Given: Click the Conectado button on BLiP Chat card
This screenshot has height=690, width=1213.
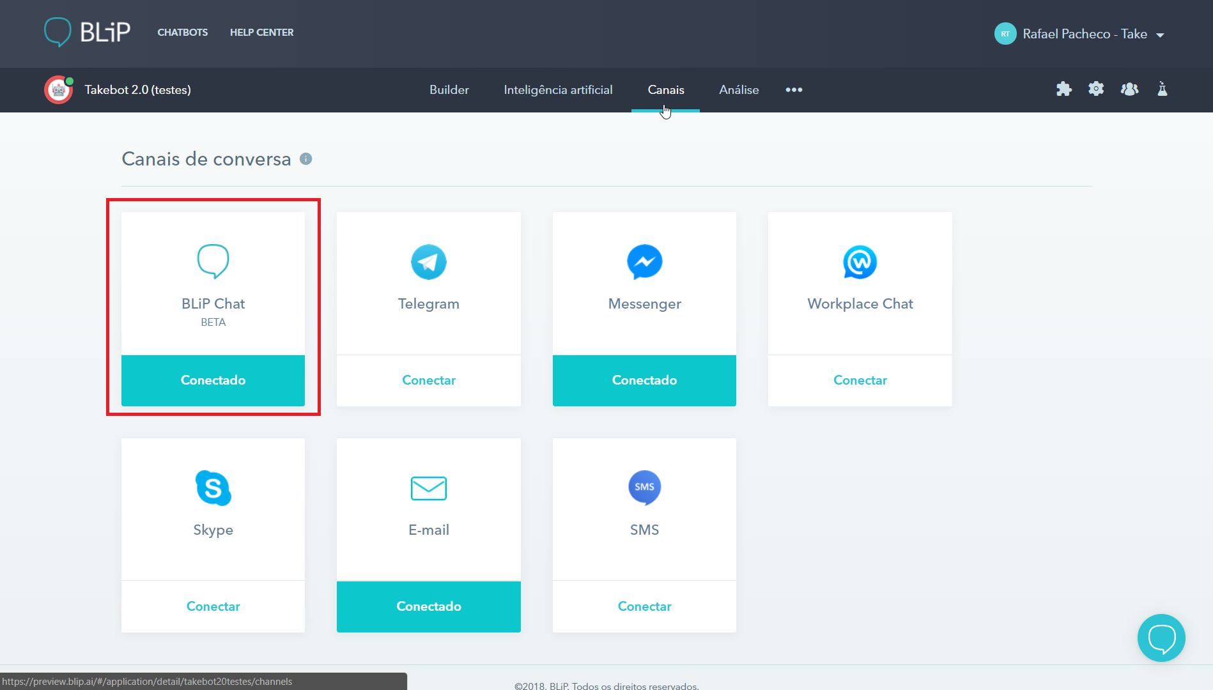Looking at the screenshot, I should tap(213, 380).
